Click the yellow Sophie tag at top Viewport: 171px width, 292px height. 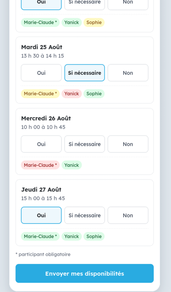coord(94,23)
